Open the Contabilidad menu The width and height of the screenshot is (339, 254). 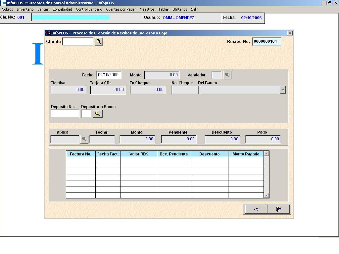click(x=62, y=9)
